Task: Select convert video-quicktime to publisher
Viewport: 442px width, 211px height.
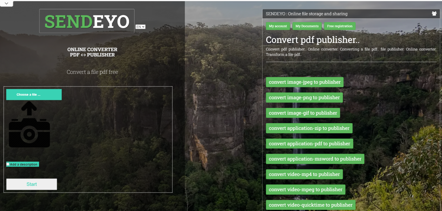Action: pyautogui.click(x=310, y=205)
